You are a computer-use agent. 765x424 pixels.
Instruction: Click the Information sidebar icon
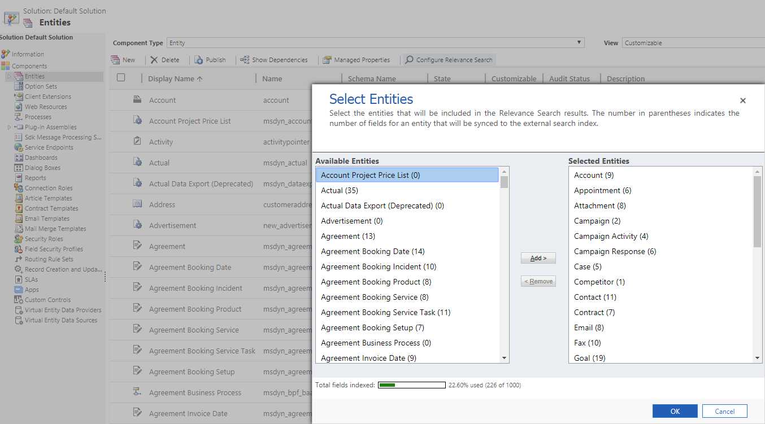(5, 54)
